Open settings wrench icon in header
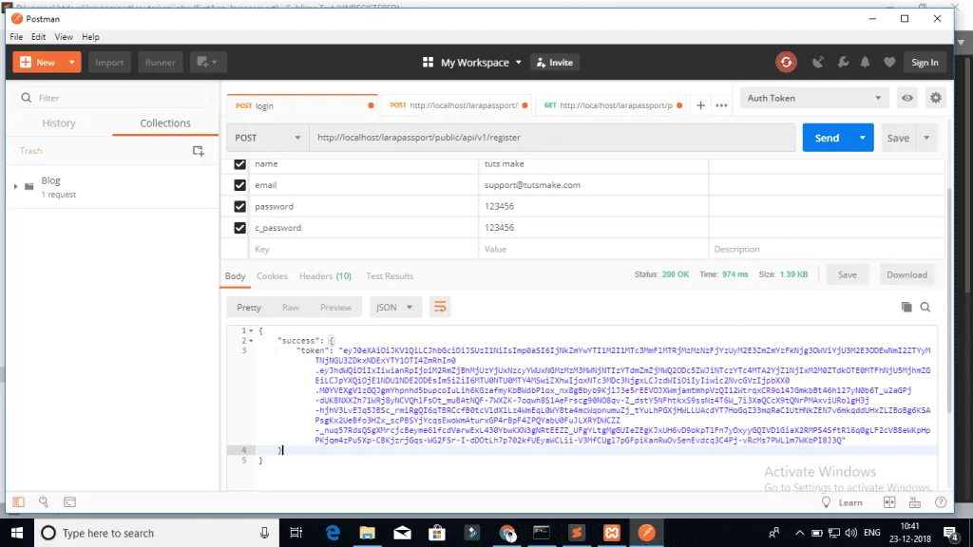The image size is (973, 547). tap(843, 62)
